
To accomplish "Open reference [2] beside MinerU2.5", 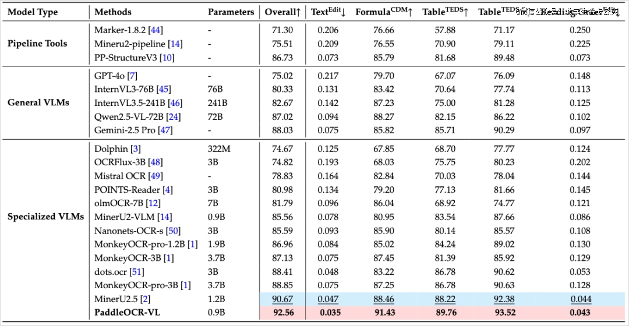I will (146, 299).
